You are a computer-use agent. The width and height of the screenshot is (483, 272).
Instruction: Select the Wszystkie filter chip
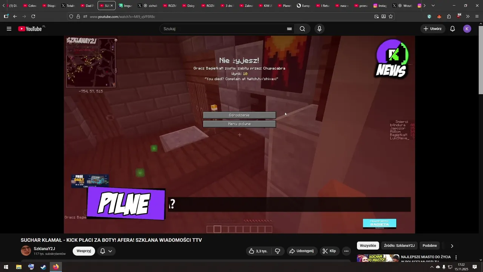click(368, 246)
